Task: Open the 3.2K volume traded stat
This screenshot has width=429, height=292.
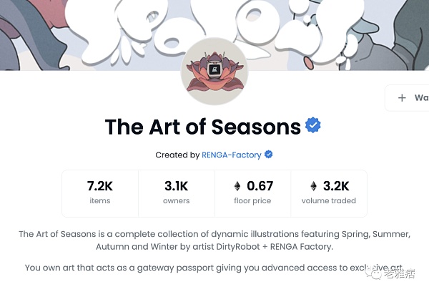Action: tap(329, 193)
